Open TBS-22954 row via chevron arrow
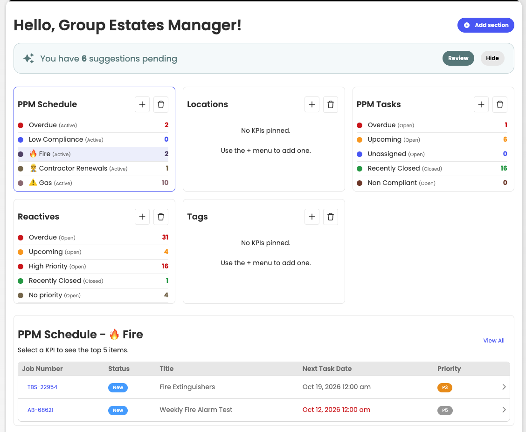526x432 pixels. [x=504, y=387]
